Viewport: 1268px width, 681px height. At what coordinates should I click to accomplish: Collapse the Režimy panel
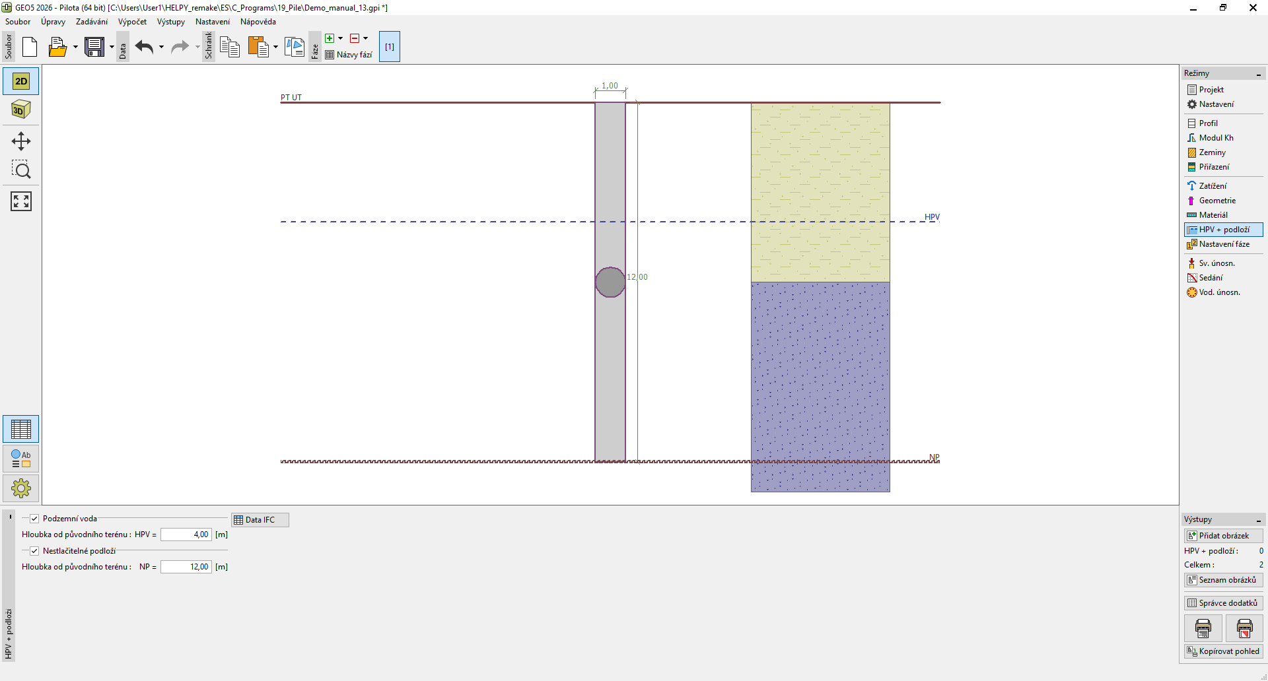1259,74
